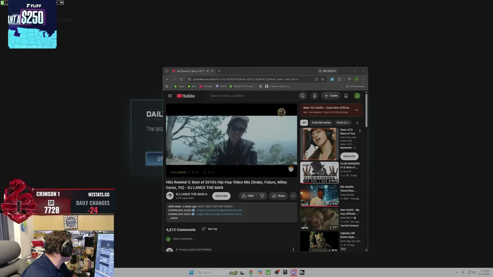Open the YouTube guide hamburger menu
Viewport: 493px width, 277px height.
point(169,96)
